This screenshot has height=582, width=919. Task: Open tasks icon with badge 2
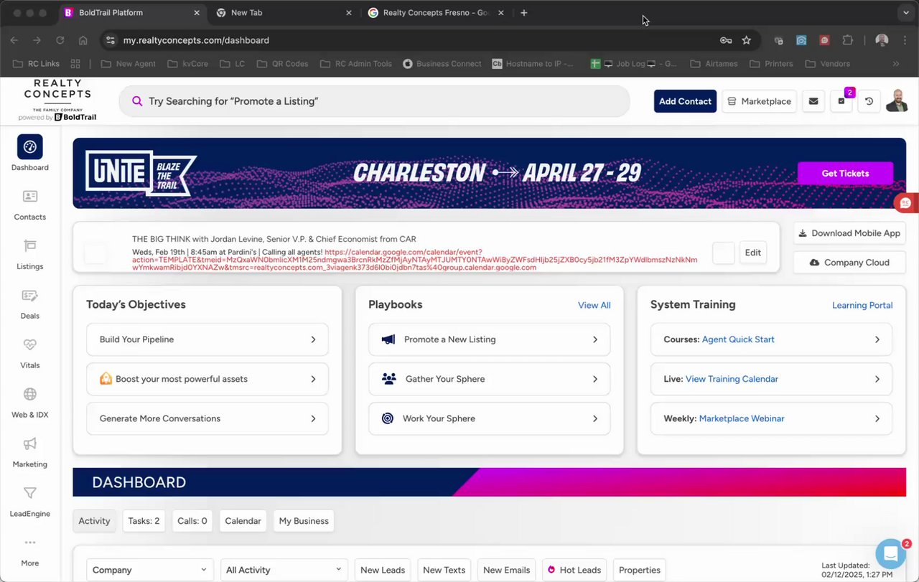(x=841, y=101)
